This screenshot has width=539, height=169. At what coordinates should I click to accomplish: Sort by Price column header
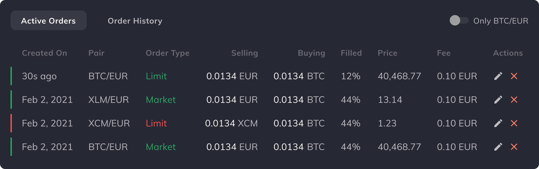pyautogui.click(x=387, y=53)
